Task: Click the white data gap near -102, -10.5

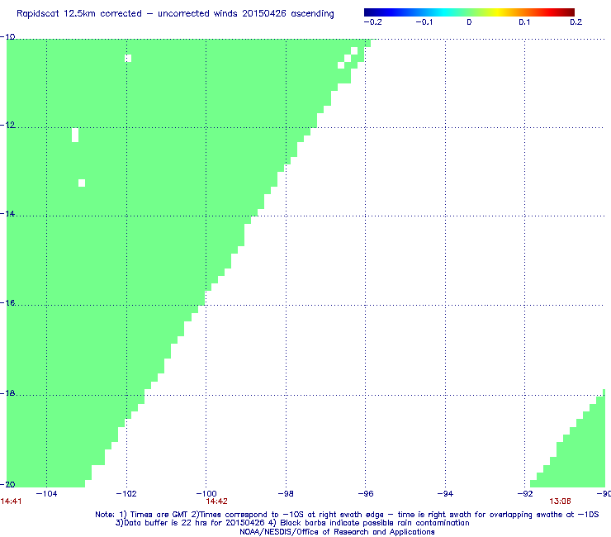Action: pos(128,59)
